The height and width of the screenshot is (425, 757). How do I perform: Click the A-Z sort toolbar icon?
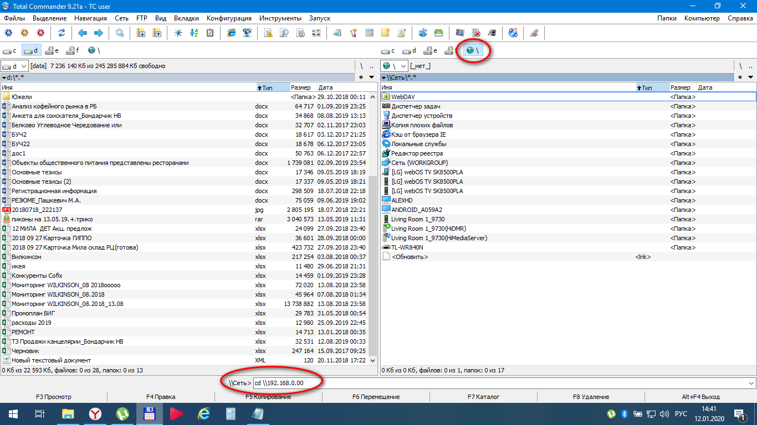[x=194, y=33]
